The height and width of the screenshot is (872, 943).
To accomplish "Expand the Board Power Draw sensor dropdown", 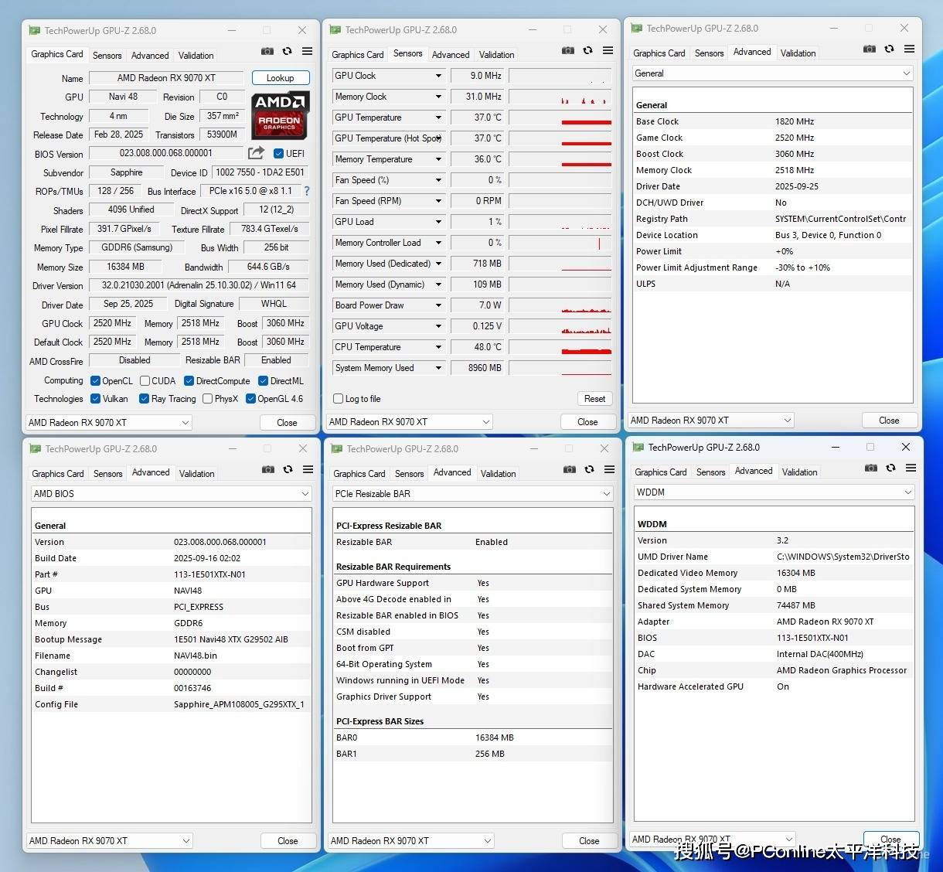I will pyautogui.click(x=438, y=305).
